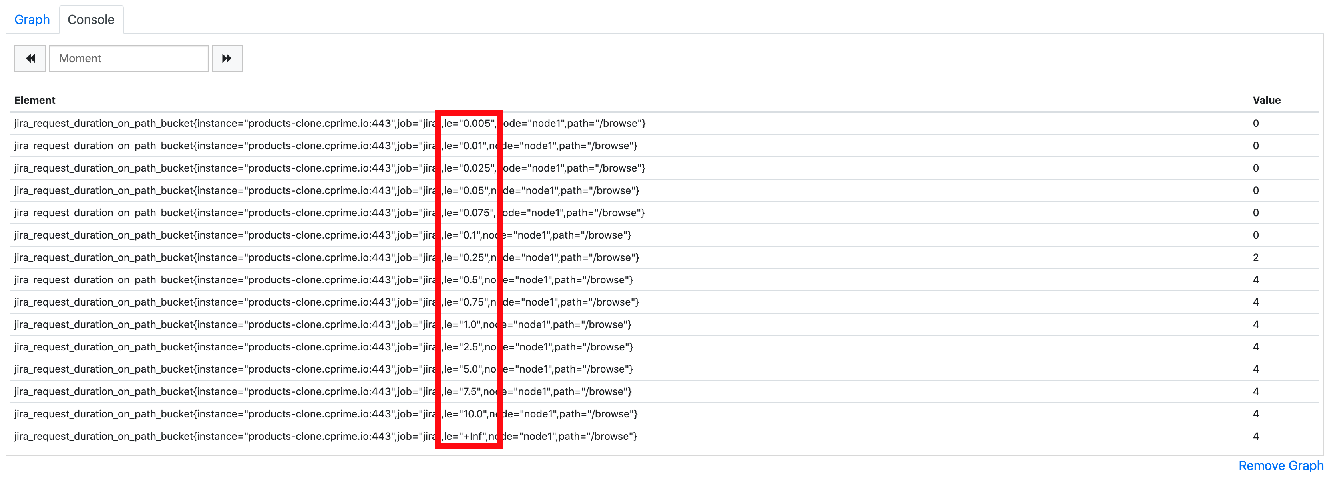Focus the Moment input field

(128, 58)
